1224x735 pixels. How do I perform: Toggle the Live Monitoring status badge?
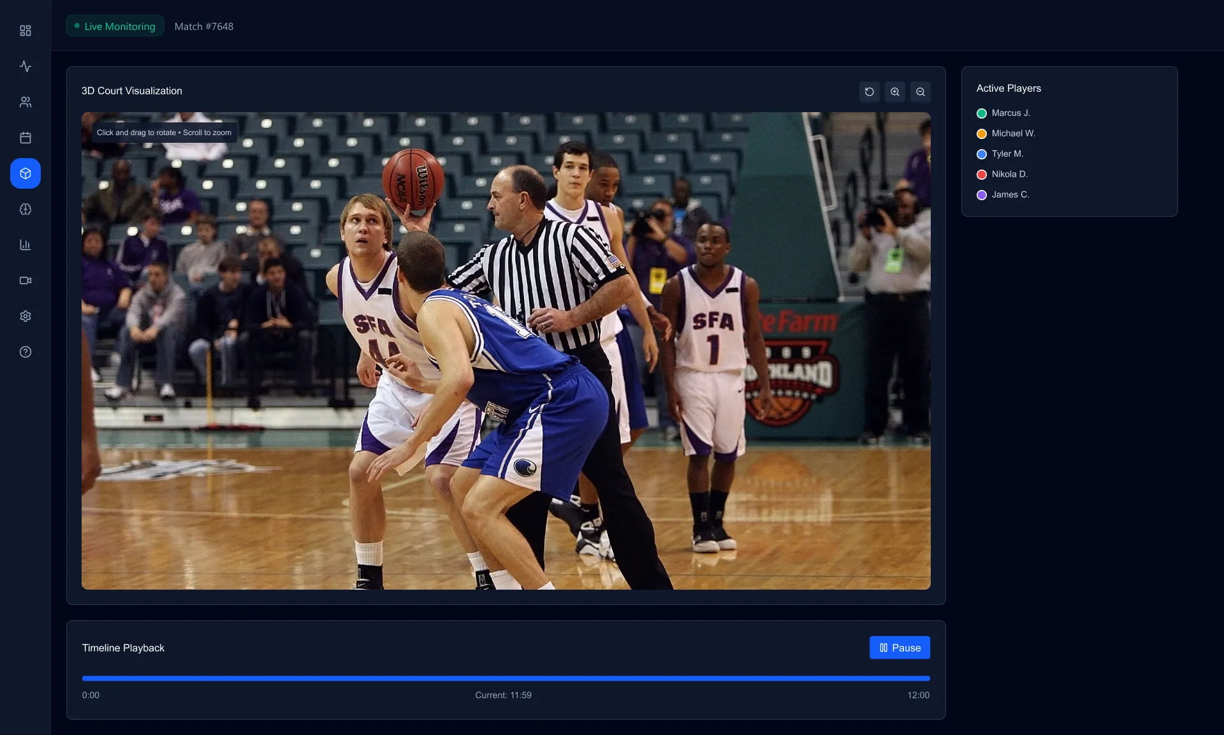pyautogui.click(x=115, y=26)
